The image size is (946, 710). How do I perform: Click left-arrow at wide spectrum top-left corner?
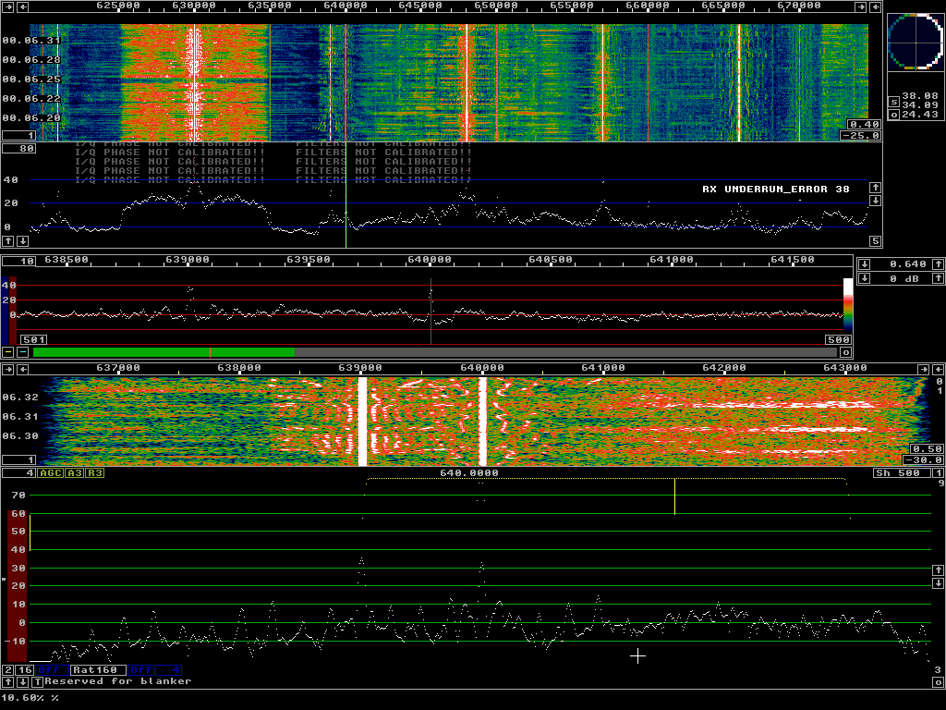pos(23,6)
